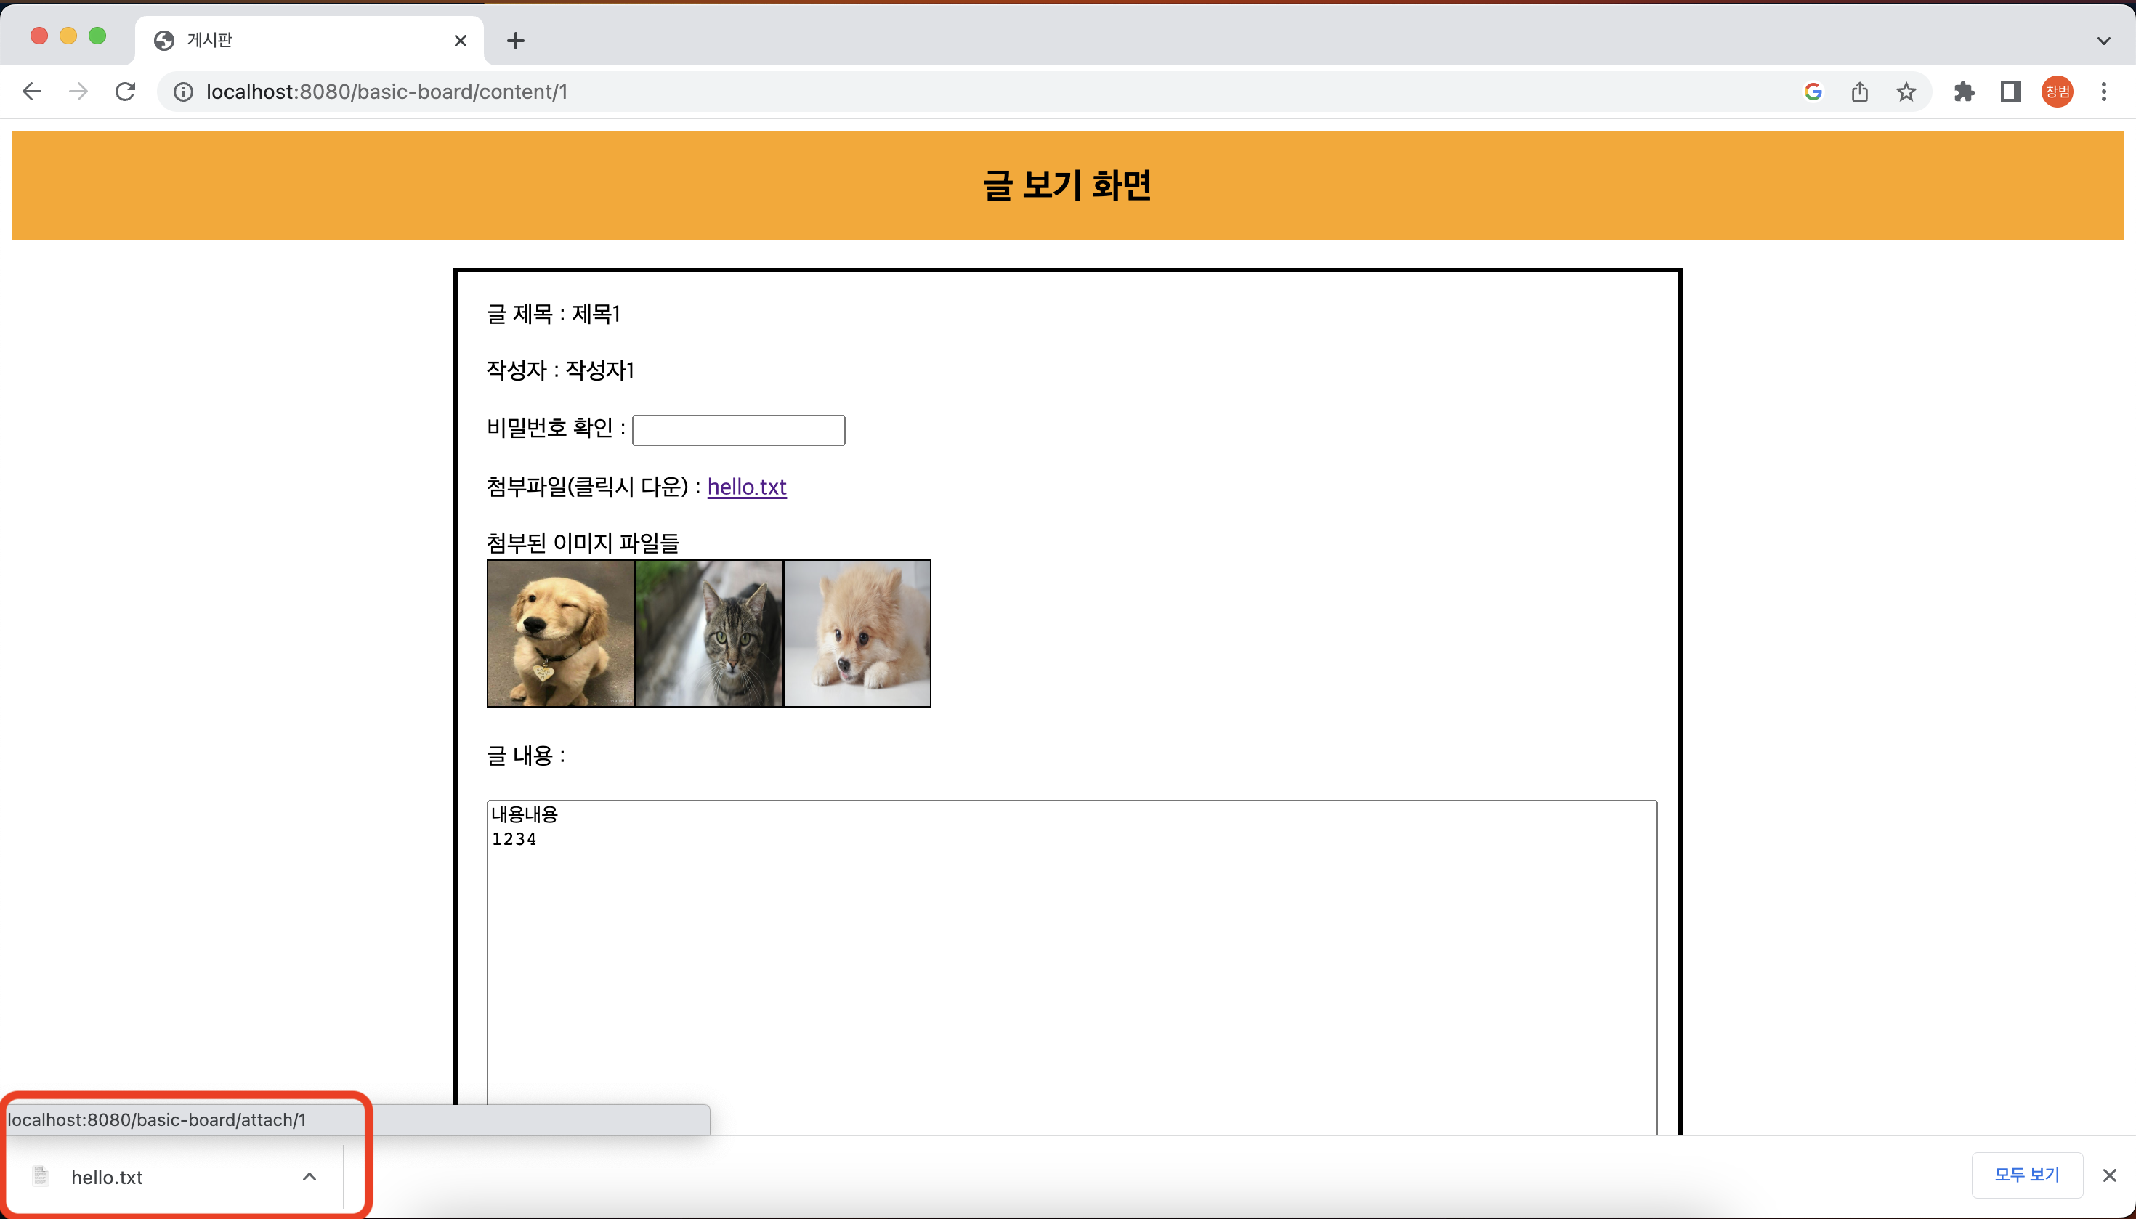The width and height of the screenshot is (2136, 1219).
Task: Open the Chrome three-dot menu
Action: pos(2104,92)
